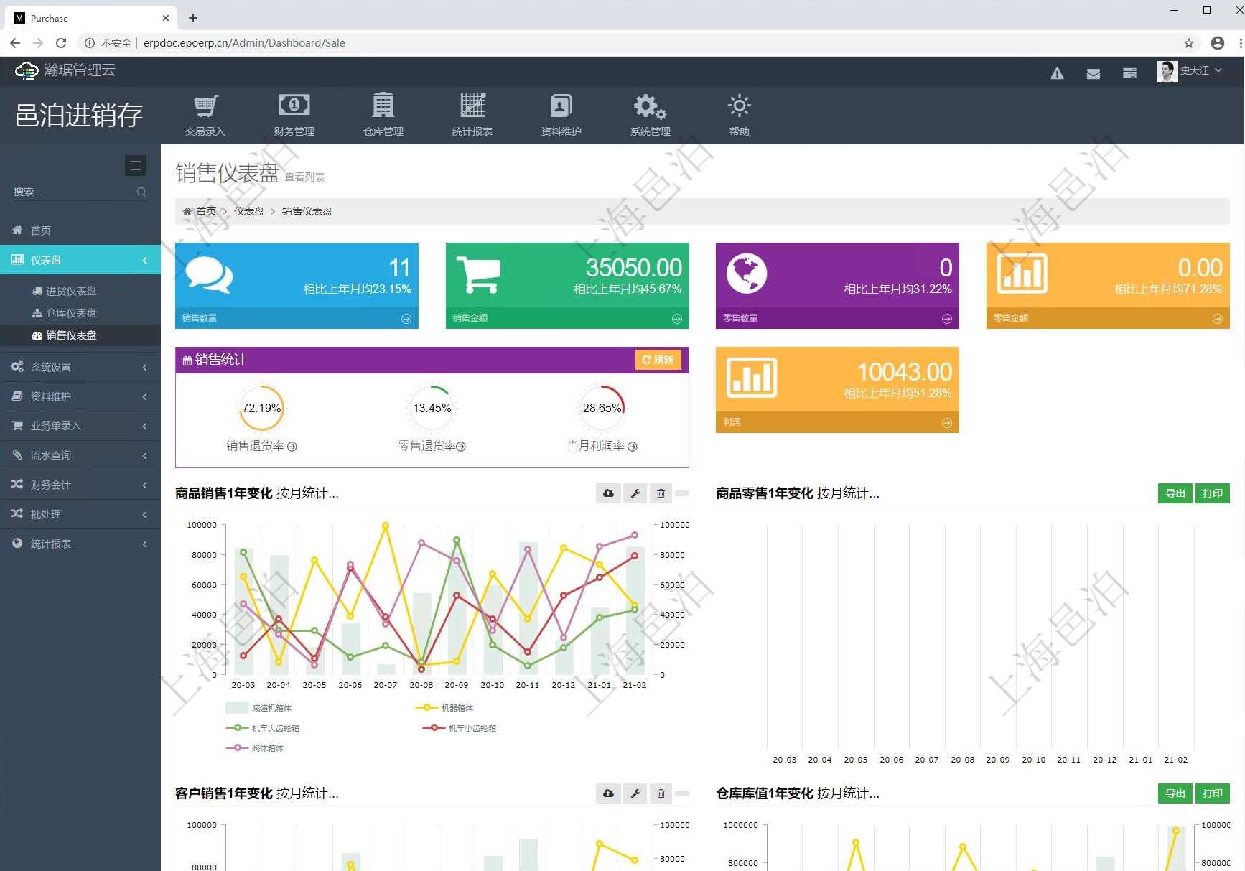Open the 仓库管理 building icon
This screenshot has height=871, width=1245.
[383, 106]
